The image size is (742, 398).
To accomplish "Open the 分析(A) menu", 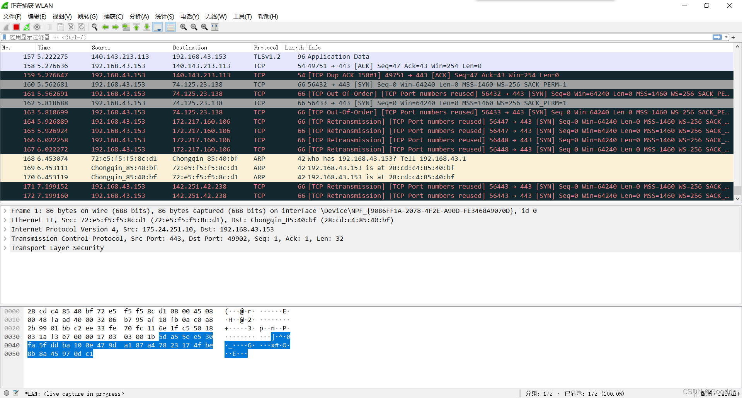I will pyautogui.click(x=139, y=17).
